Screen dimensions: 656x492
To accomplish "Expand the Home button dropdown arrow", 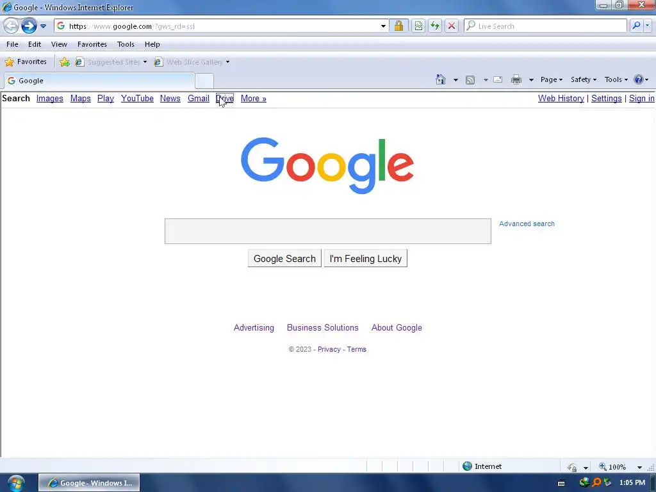I will click(455, 80).
